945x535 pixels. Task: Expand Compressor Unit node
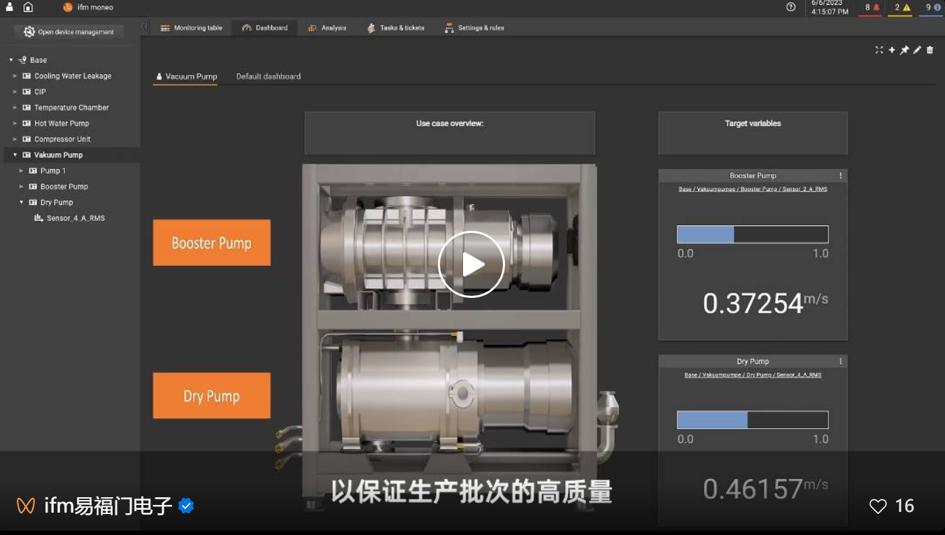[15, 139]
